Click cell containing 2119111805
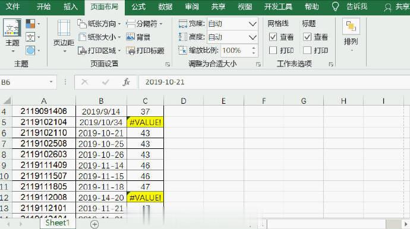Screen dimensions: 410x229 coord(43,187)
